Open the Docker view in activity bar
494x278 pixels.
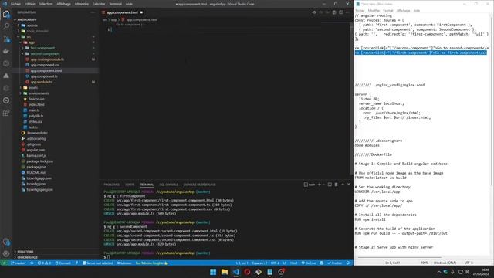(x=6, y=51)
